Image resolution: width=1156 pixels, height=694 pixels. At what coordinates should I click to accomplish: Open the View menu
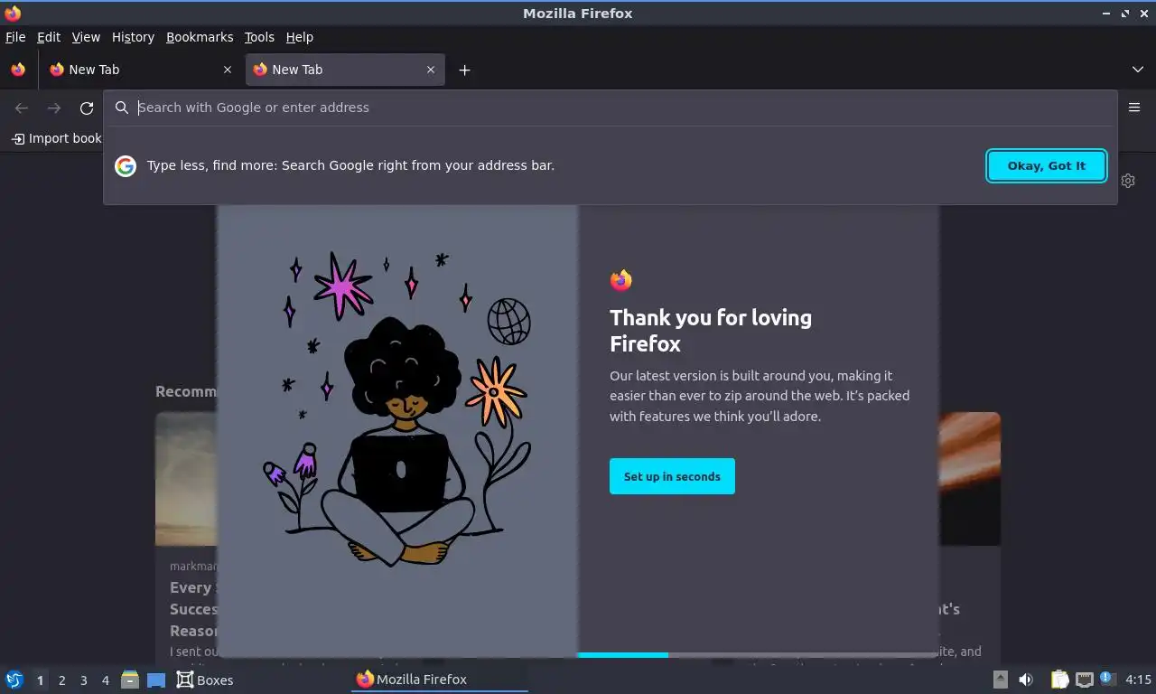click(86, 37)
